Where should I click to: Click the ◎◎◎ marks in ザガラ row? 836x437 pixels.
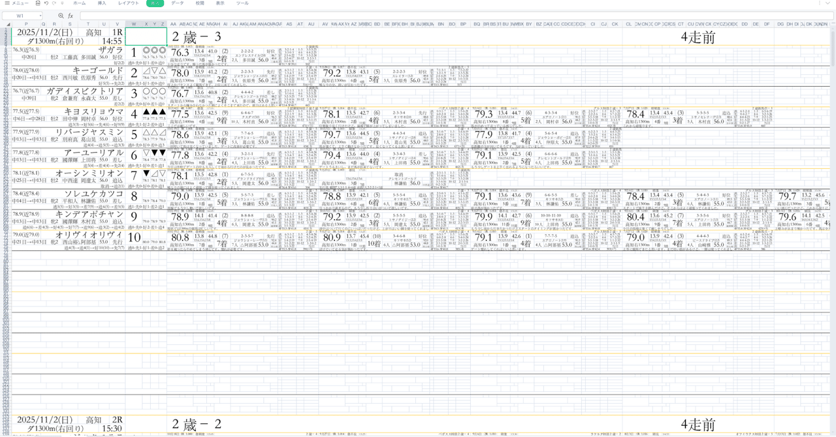155,50
